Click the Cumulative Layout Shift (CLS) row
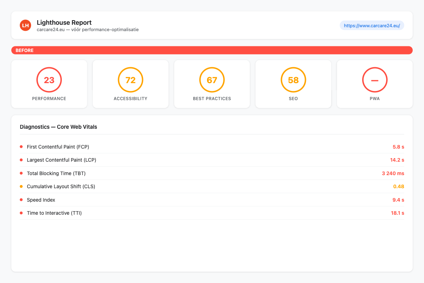The width and height of the screenshot is (424, 283). pos(212,186)
